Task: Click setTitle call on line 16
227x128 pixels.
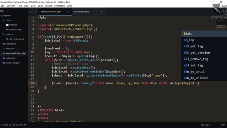Action: (134, 76)
